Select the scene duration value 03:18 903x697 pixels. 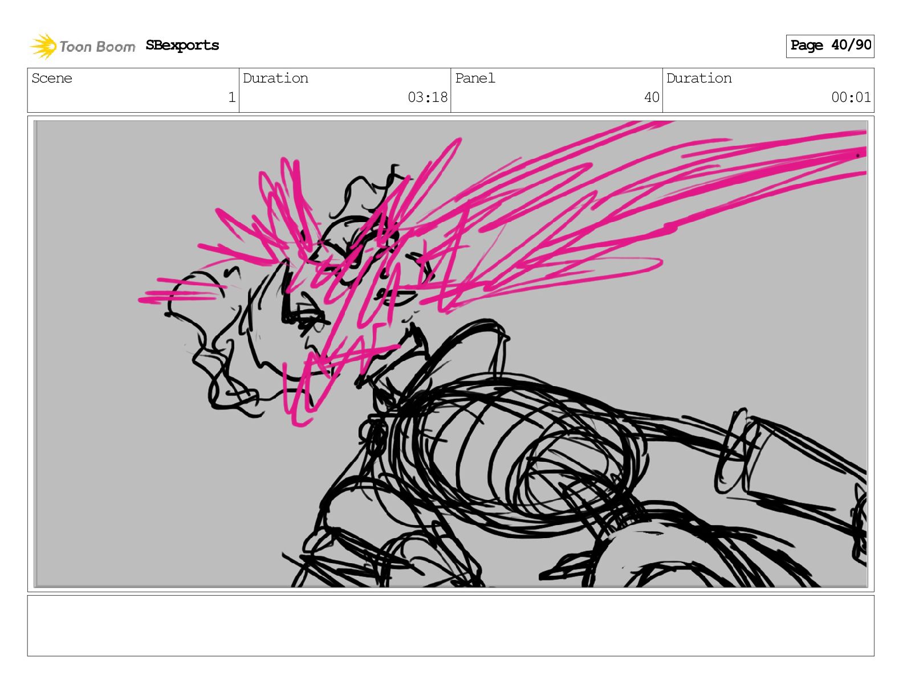427,97
